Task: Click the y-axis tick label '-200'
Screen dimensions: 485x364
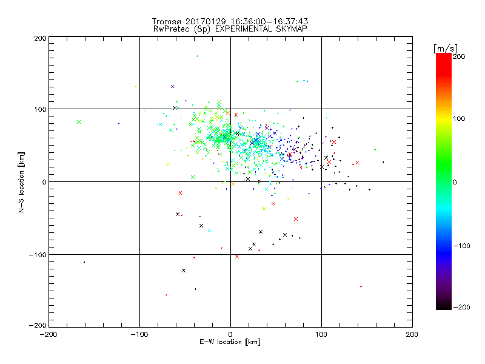Action: pyautogui.click(x=38, y=325)
